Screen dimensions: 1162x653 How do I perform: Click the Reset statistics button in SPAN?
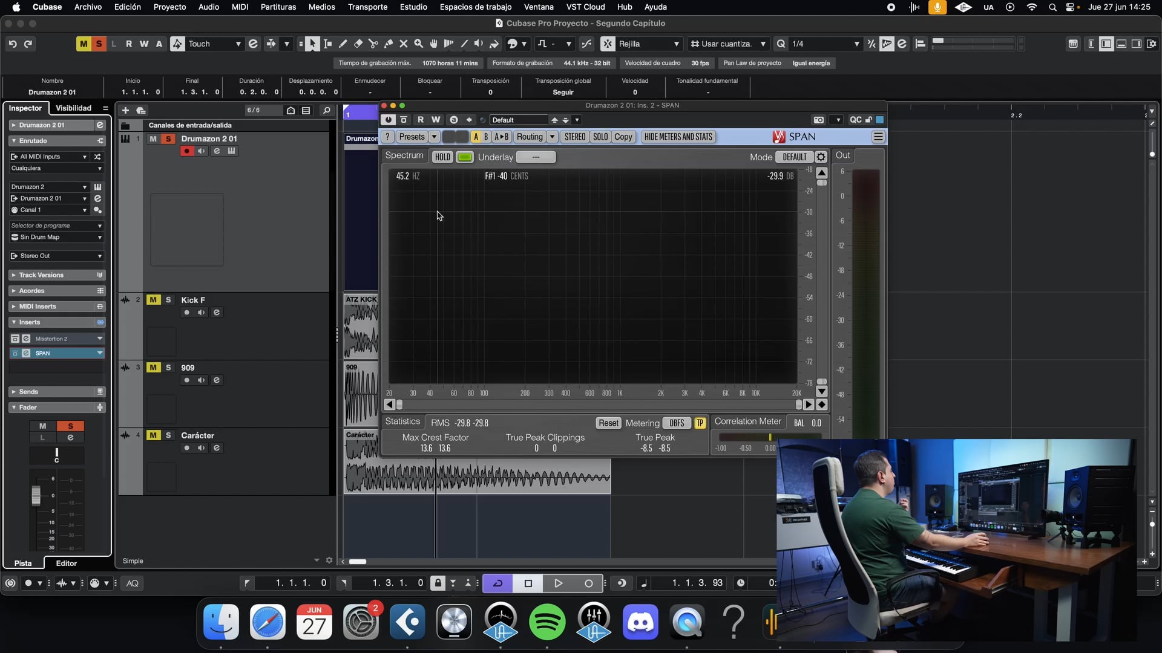pos(608,423)
